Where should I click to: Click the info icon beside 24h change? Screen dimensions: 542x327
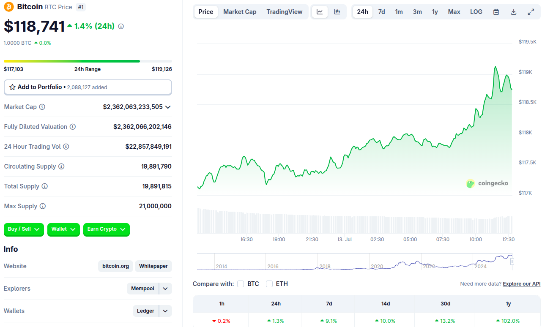coord(121,26)
